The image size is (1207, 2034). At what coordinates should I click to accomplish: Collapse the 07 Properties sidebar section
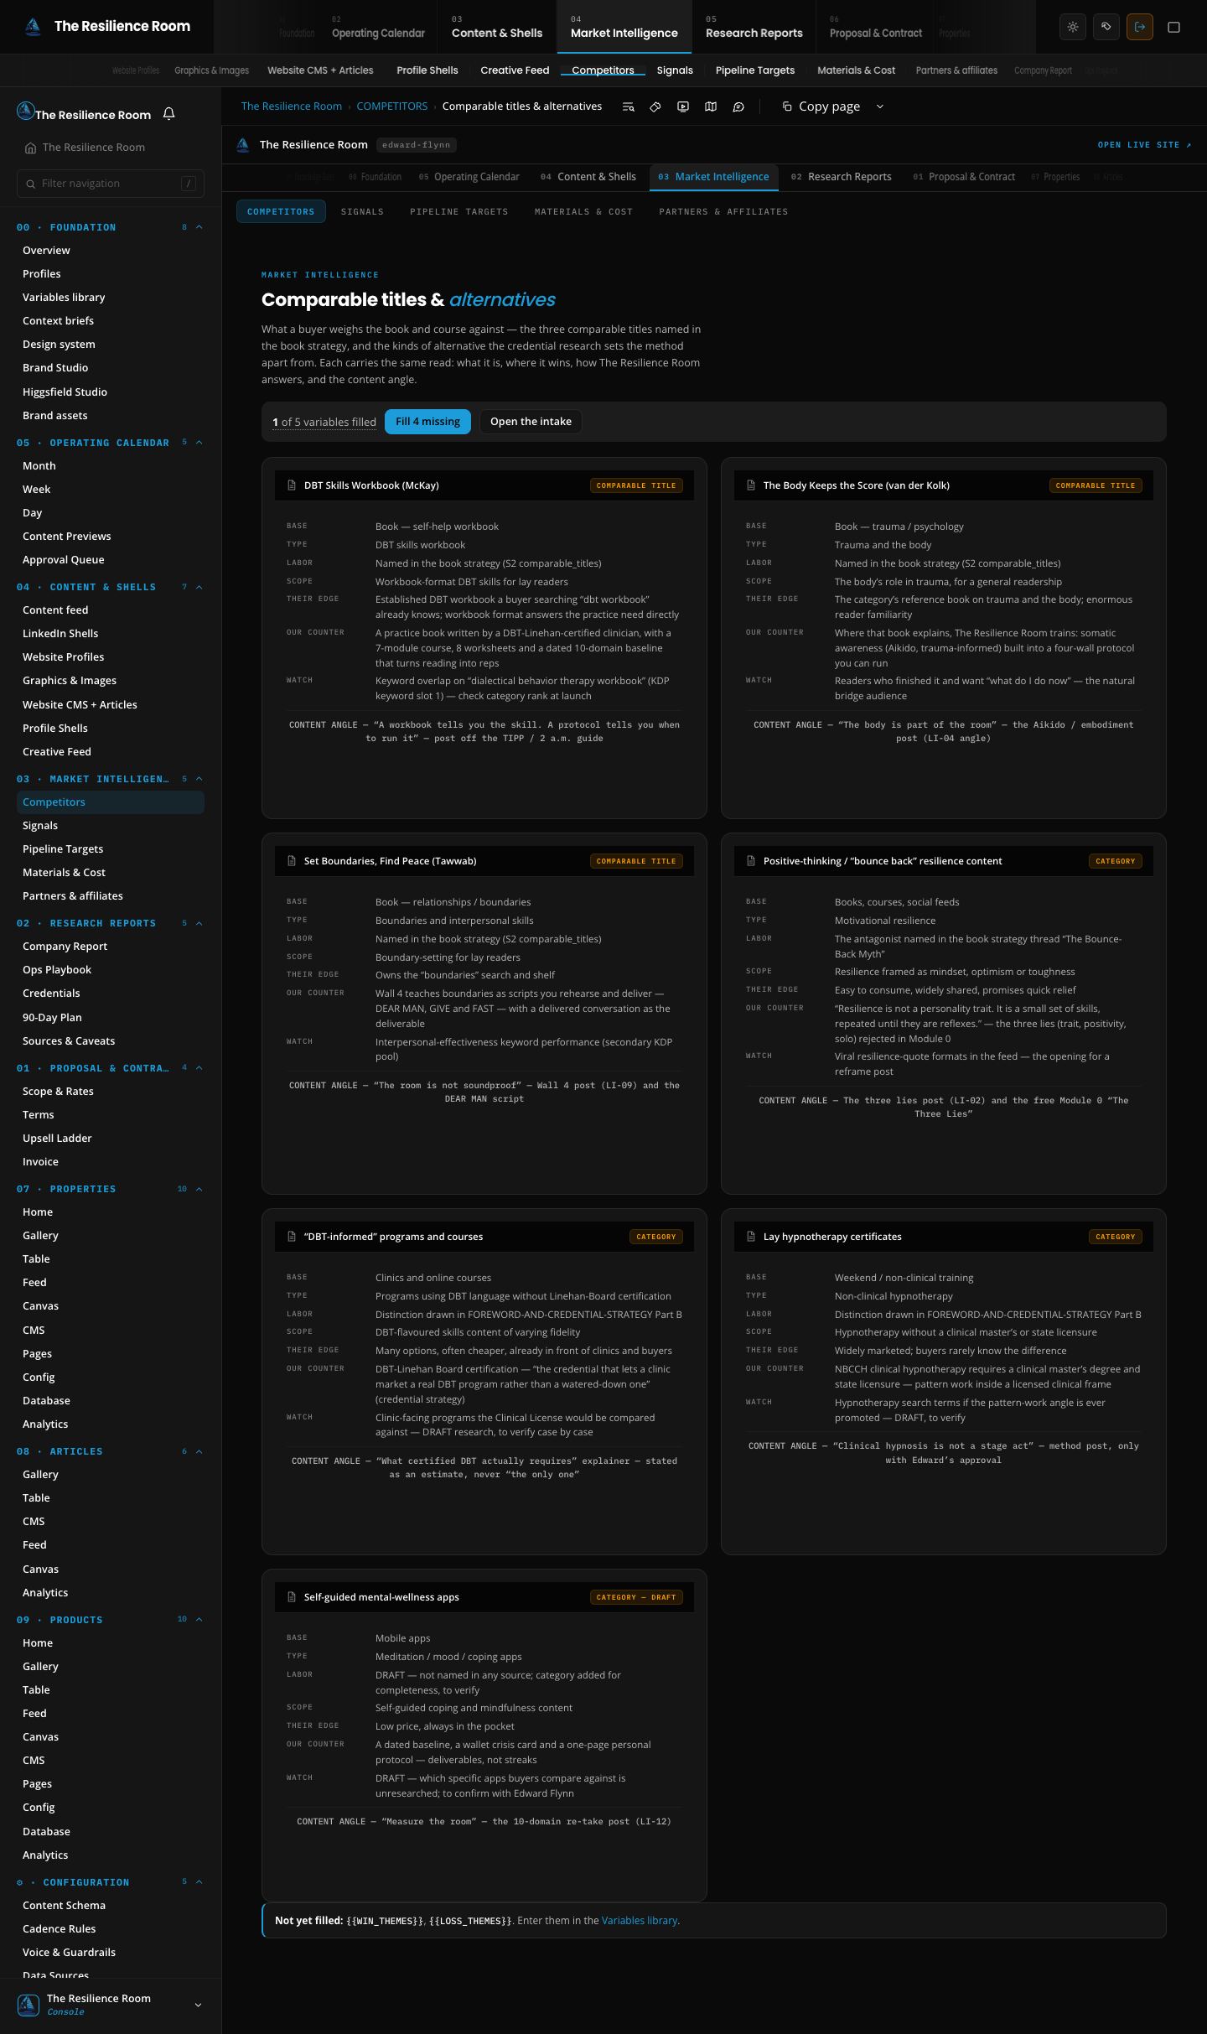tap(199, 1189)
